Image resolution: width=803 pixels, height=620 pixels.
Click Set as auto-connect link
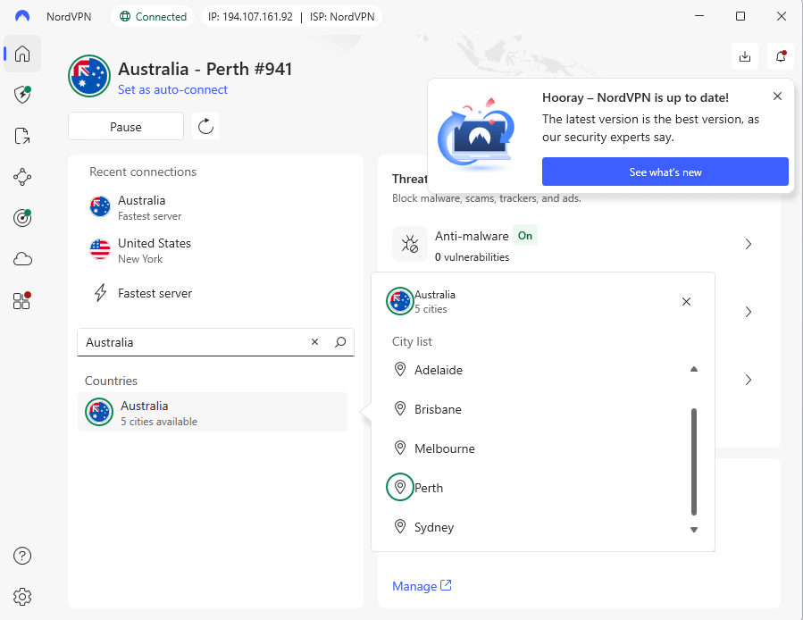click(x=172, y=89)
